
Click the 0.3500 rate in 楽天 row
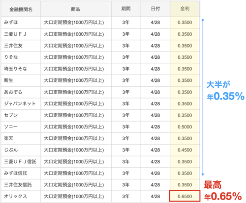click(185, 139)
